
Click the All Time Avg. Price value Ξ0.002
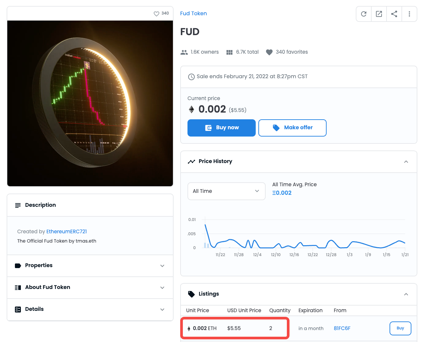tap(282, 193)
